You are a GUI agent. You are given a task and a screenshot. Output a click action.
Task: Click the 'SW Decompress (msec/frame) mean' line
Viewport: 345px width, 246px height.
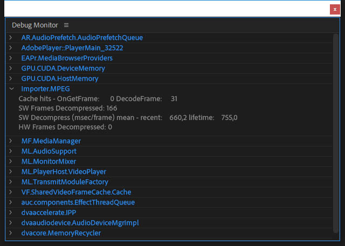tap(128, 117)
